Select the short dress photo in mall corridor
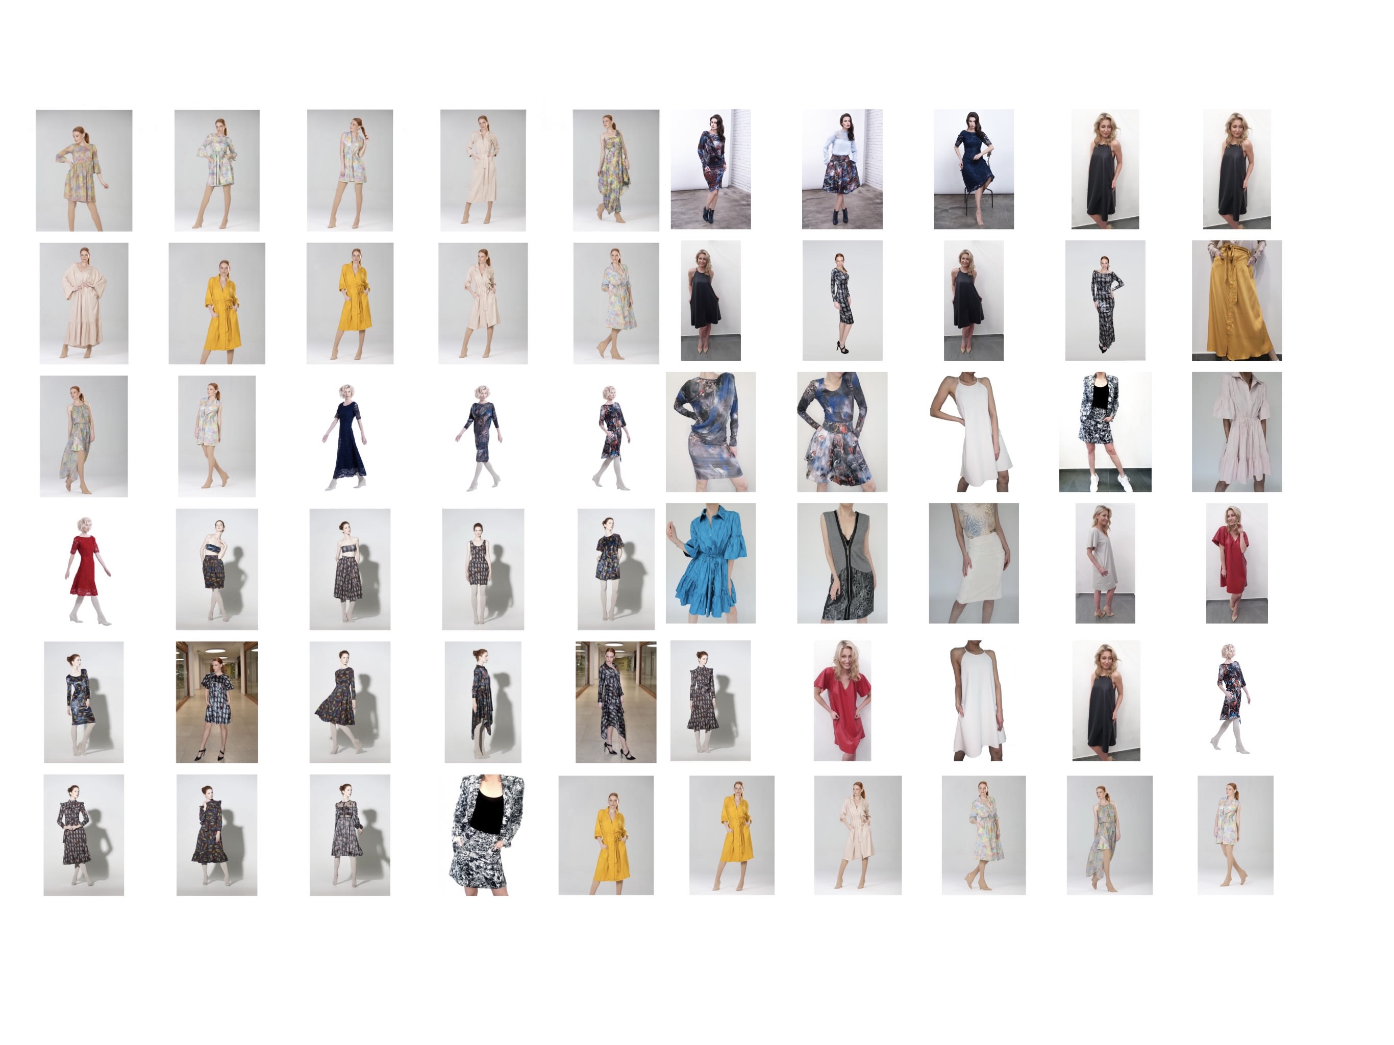This screenshot has height=1045, width=1394. [216, 702]
